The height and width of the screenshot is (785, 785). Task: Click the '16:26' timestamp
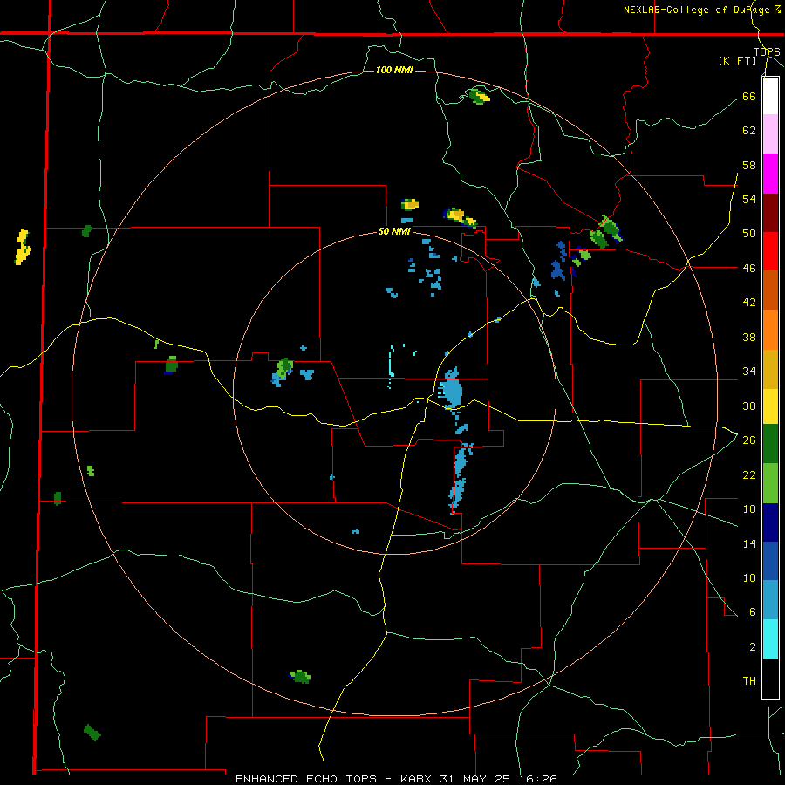tap(540, 779)
